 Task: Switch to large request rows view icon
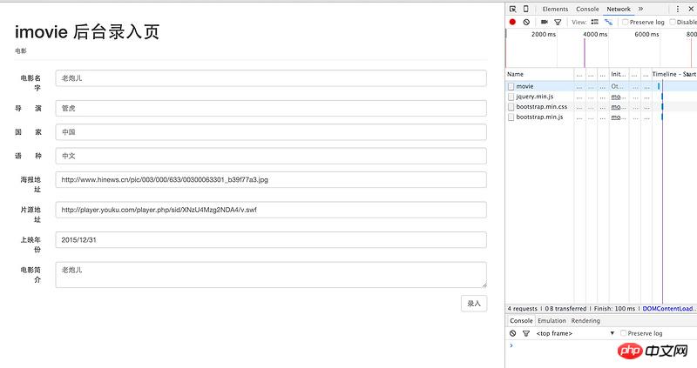595,22
